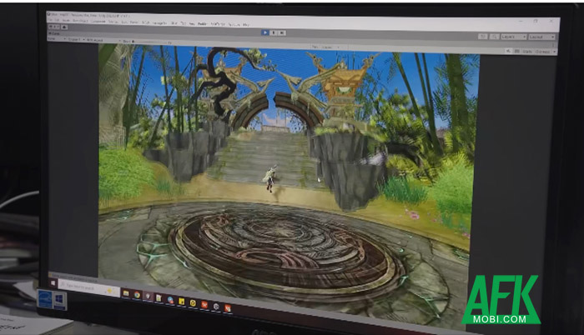Open the GameObject menu
This screenshot has width=584, height=335.
(80, 21)
